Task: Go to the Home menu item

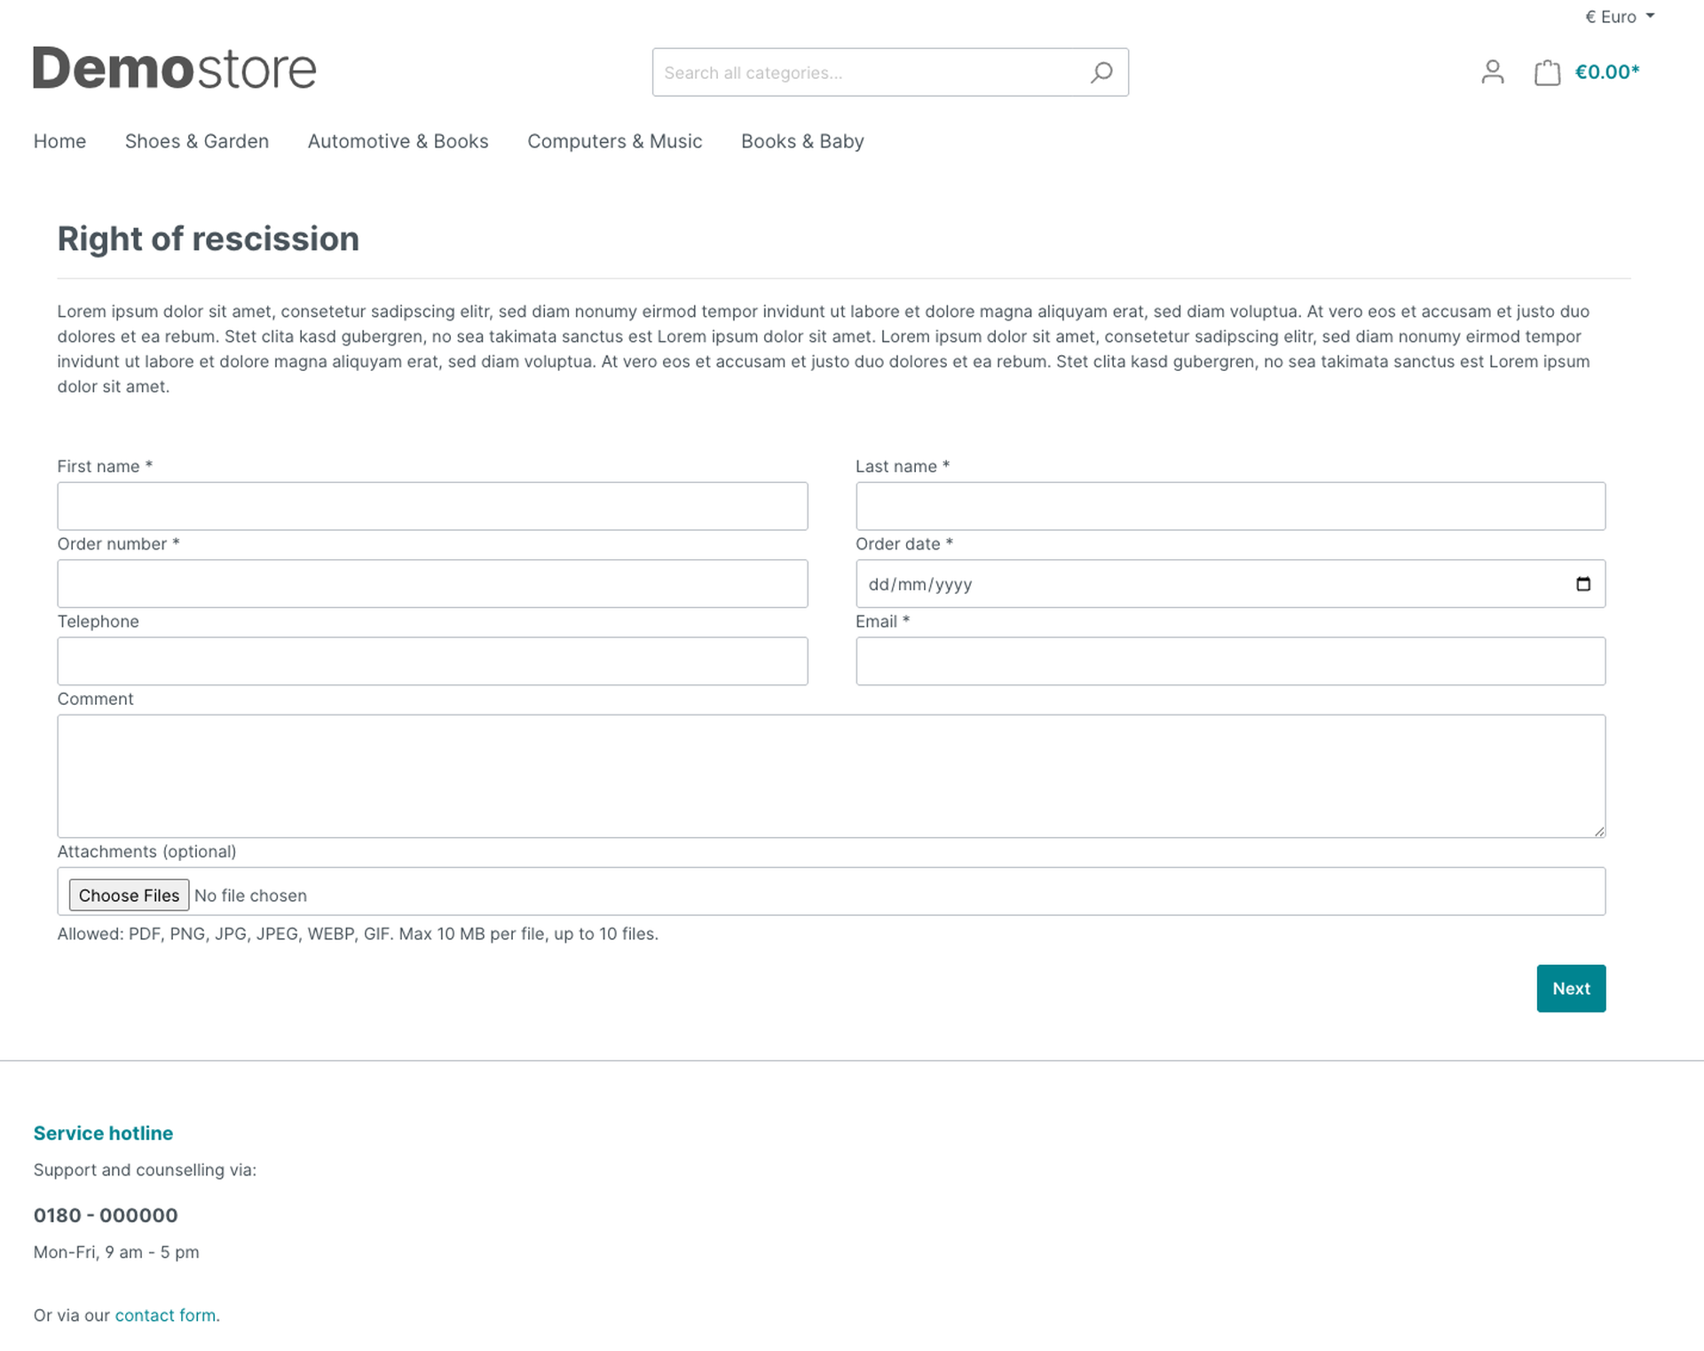Action: point(59,141)
